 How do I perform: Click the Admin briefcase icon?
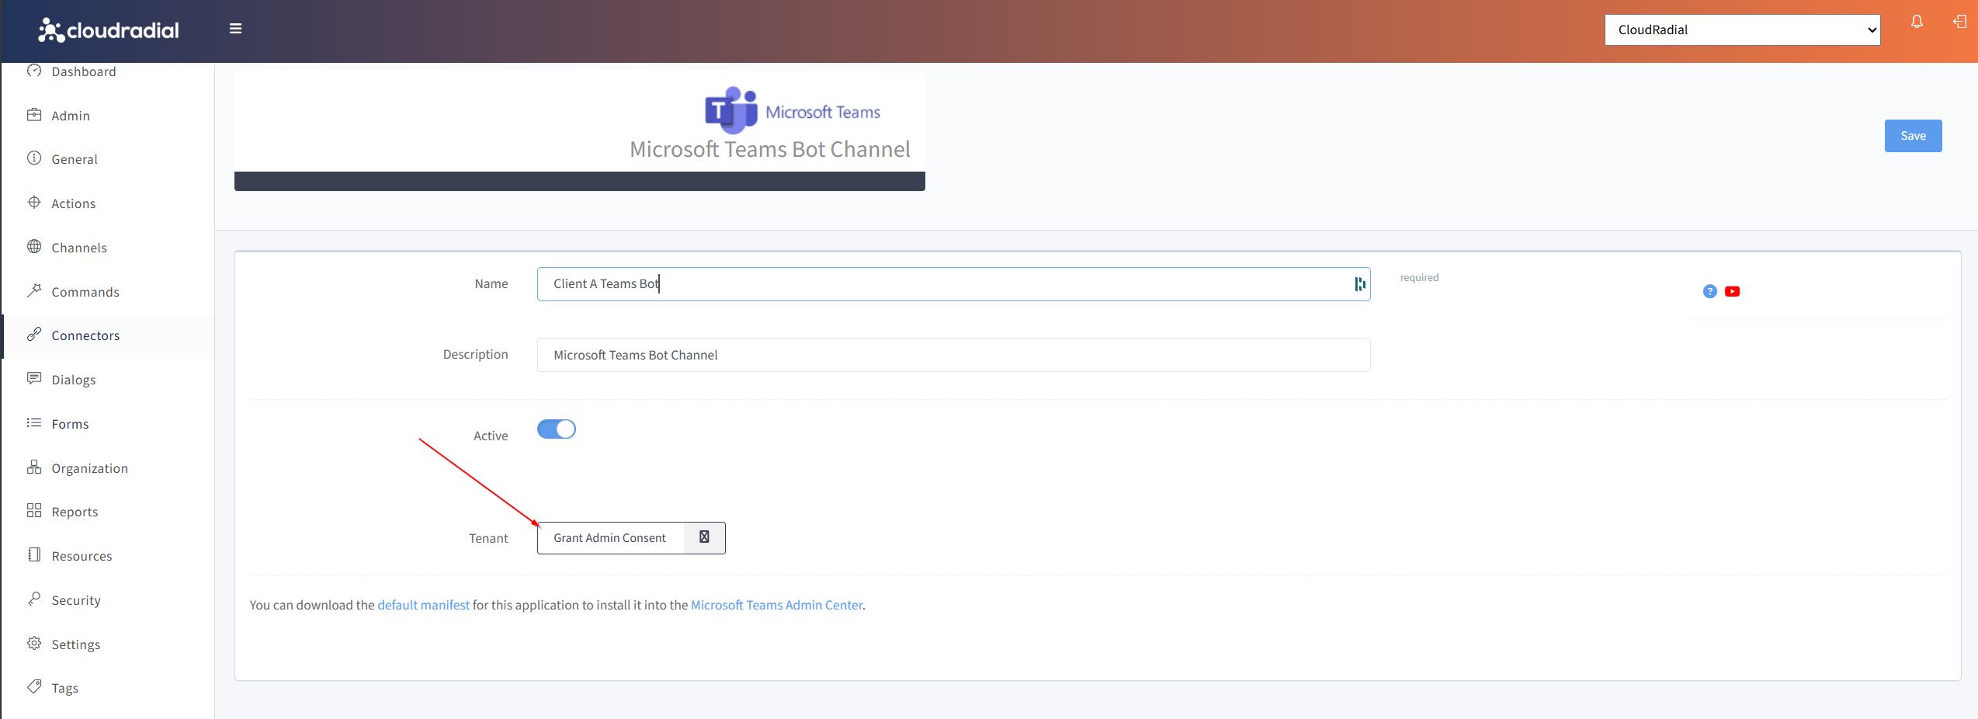click(34, 115)
